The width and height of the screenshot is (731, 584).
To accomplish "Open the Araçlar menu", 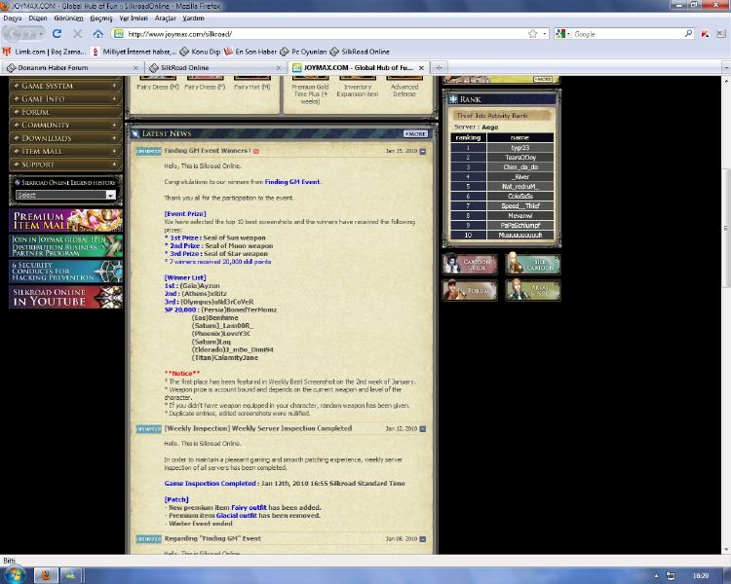I will 166,18.
